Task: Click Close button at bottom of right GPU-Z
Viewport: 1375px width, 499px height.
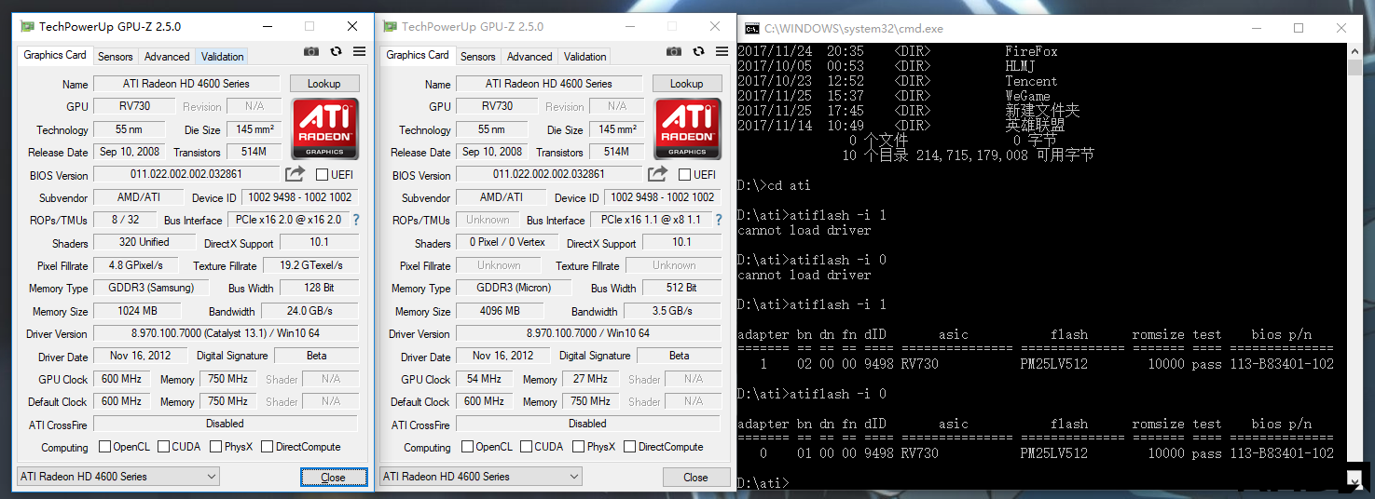Action: [695, 477]
